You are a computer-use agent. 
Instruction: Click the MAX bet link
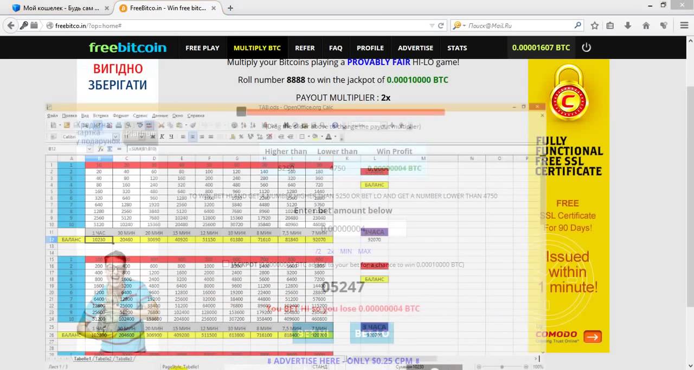[x=364, y=251]
